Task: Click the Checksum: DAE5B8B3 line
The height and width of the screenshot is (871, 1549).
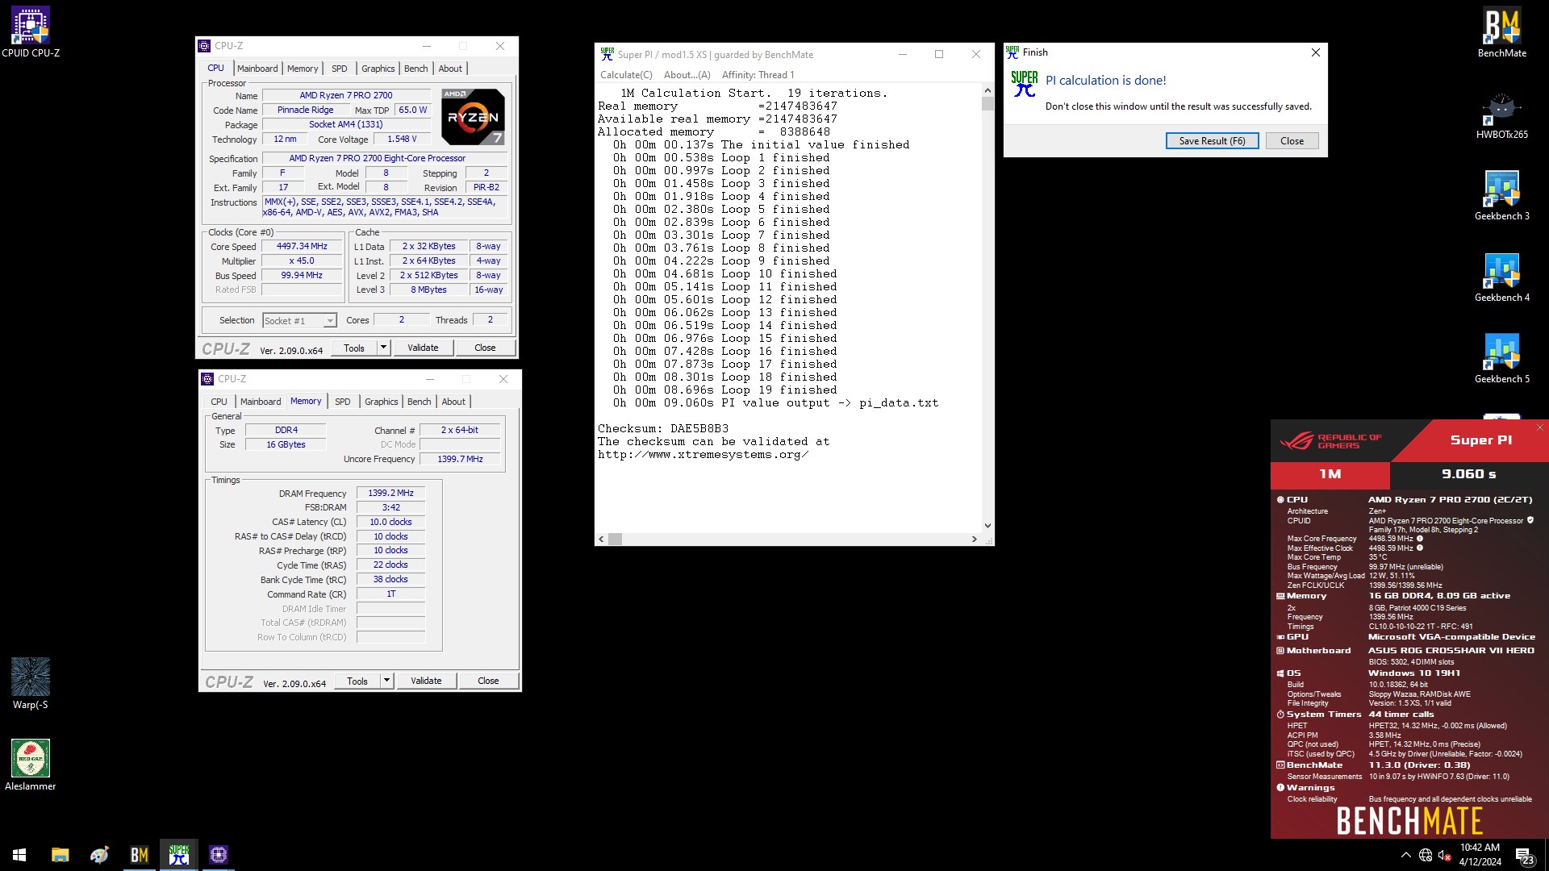Action: (x=662, y=429)
